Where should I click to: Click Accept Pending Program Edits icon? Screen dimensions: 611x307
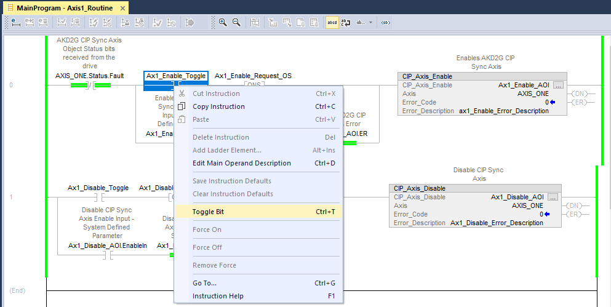click(94, 23)
